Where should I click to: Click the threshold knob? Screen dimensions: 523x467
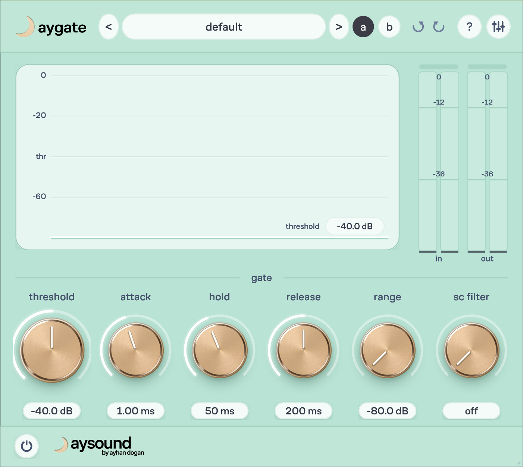(52, 350)
